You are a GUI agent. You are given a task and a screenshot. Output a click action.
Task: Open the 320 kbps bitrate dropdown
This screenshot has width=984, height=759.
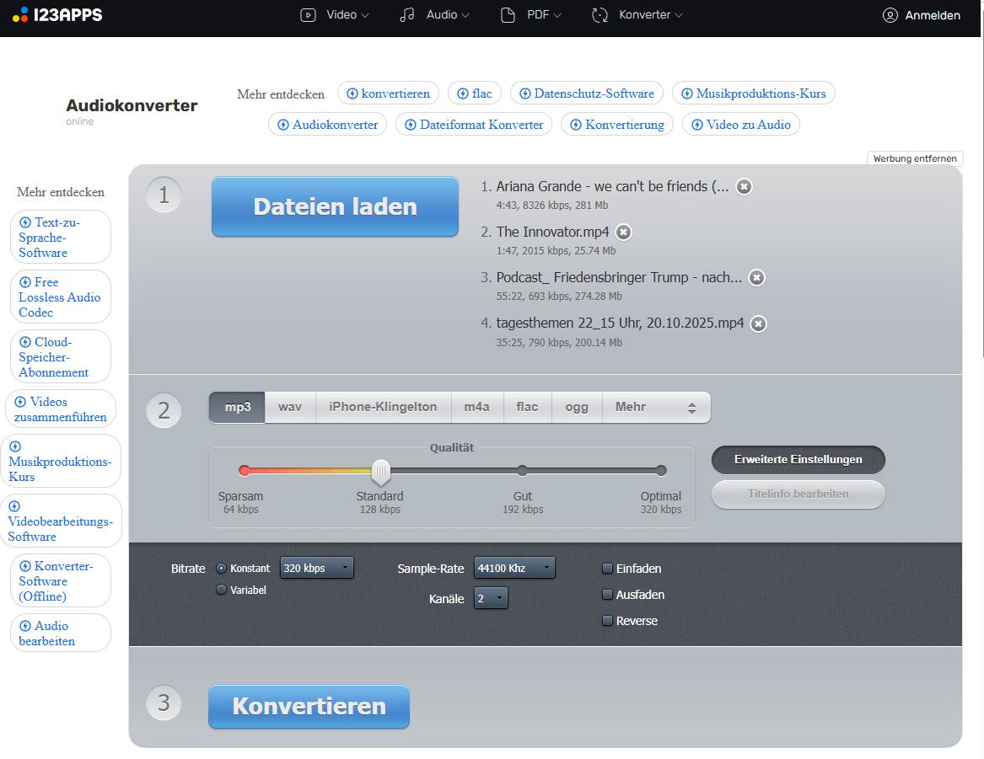(x=317, y=569)
